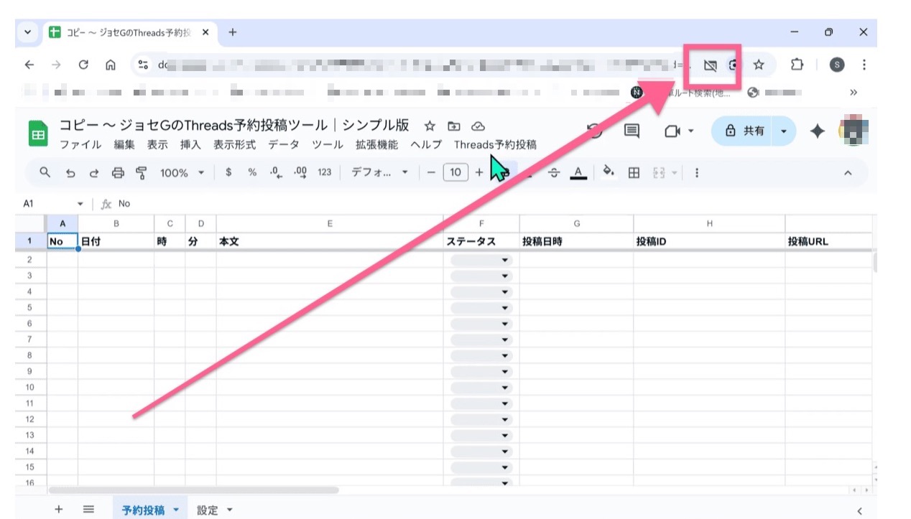This screenshot has width=911, height=519.
Task: Open the Sheets home icon
Action: pyautogui.click(x=38, y=134)
